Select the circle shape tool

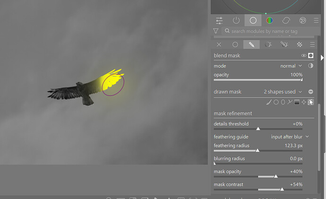pyautogui.click(x=276, y=102)
